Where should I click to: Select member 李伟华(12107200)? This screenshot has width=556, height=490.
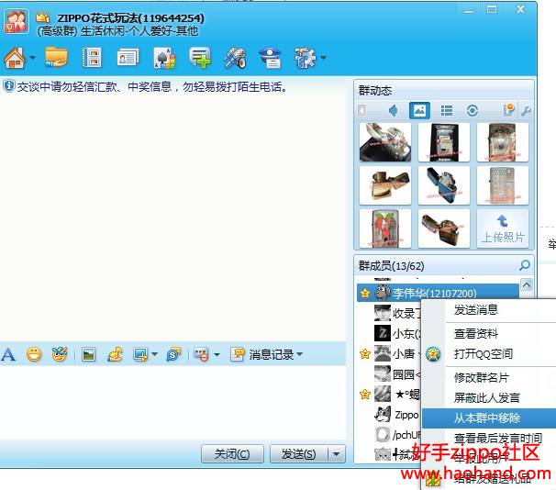(x=438, y=294)
